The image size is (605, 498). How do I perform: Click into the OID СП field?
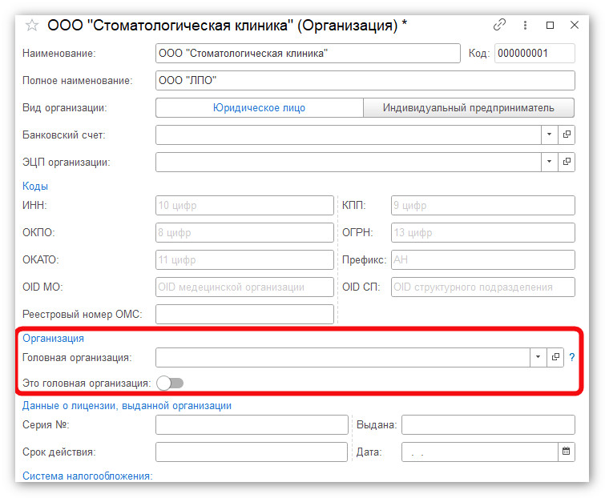click(x=482, y=287)
